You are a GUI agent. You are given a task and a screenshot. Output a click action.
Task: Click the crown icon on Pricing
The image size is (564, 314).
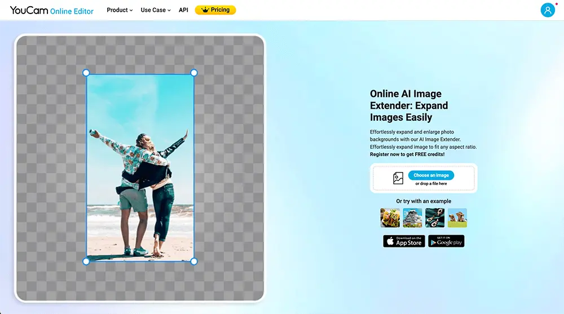[x=205, y=10]
